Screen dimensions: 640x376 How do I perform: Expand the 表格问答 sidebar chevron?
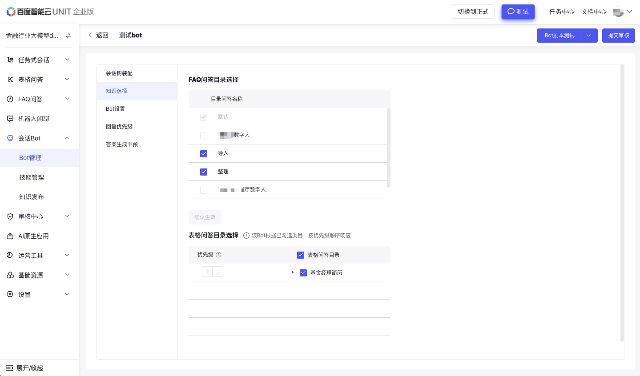[x=67, y=79]
